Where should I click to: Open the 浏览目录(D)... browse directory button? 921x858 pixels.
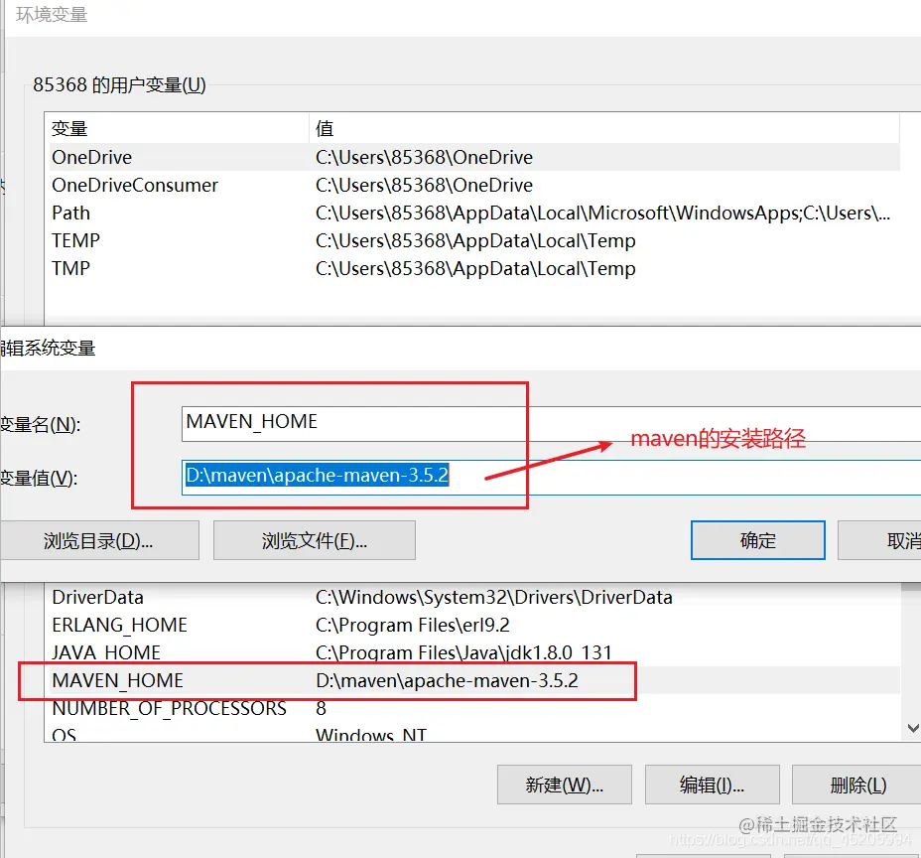click(98, 540)
